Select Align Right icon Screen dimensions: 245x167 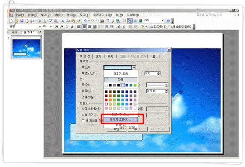[x=90, y=27]
